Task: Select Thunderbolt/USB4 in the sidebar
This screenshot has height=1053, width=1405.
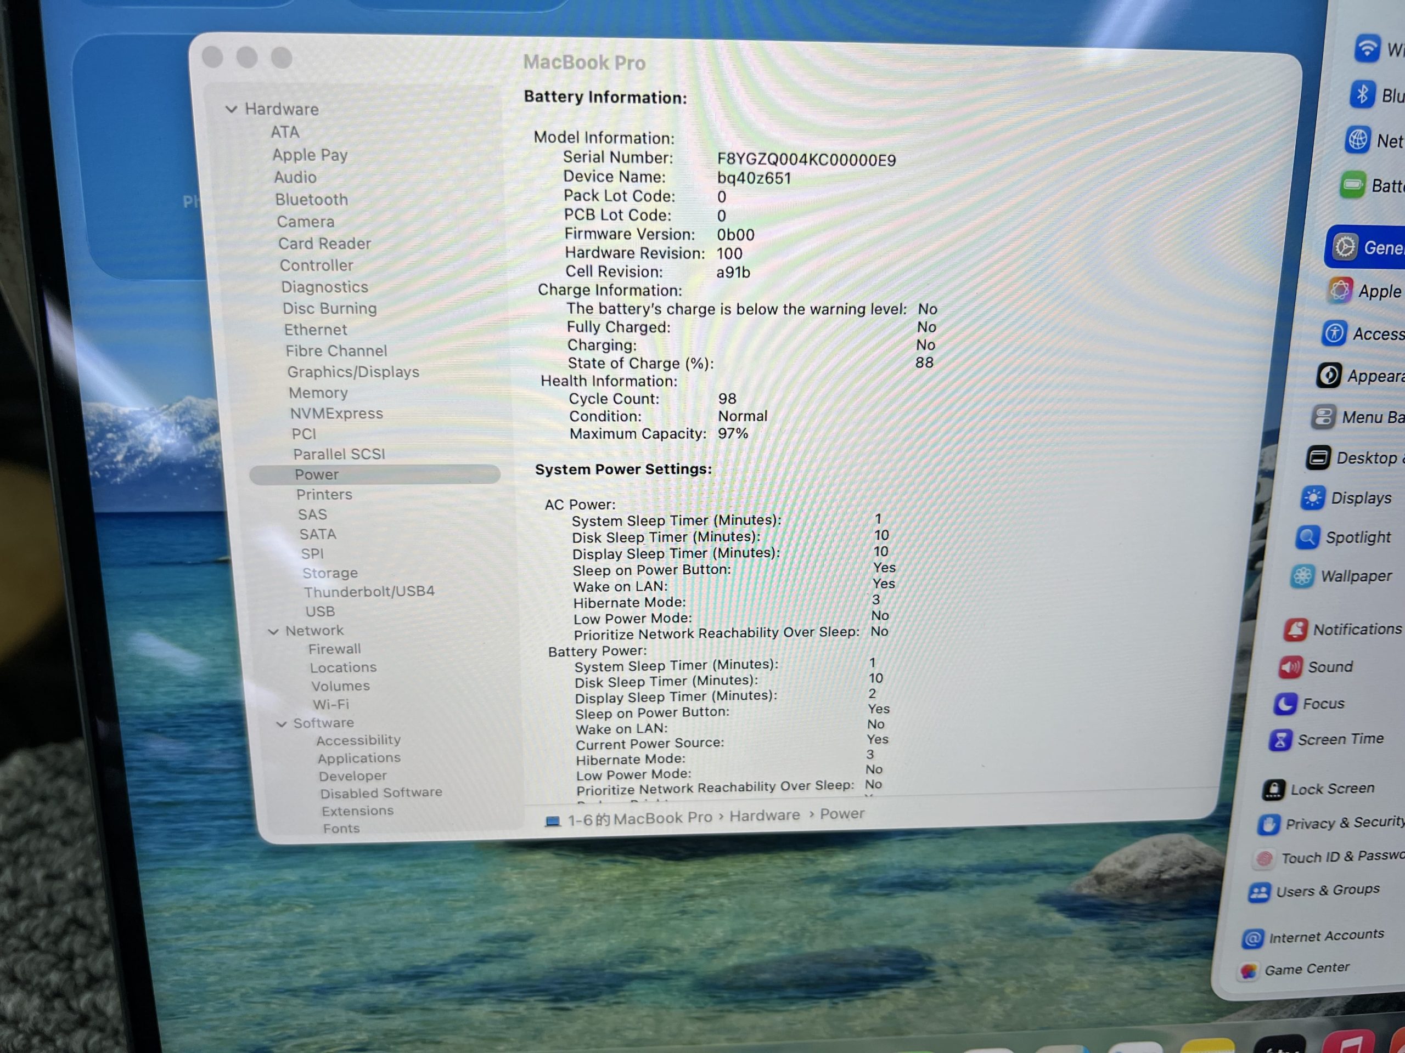Action: [x=369, y=592]
